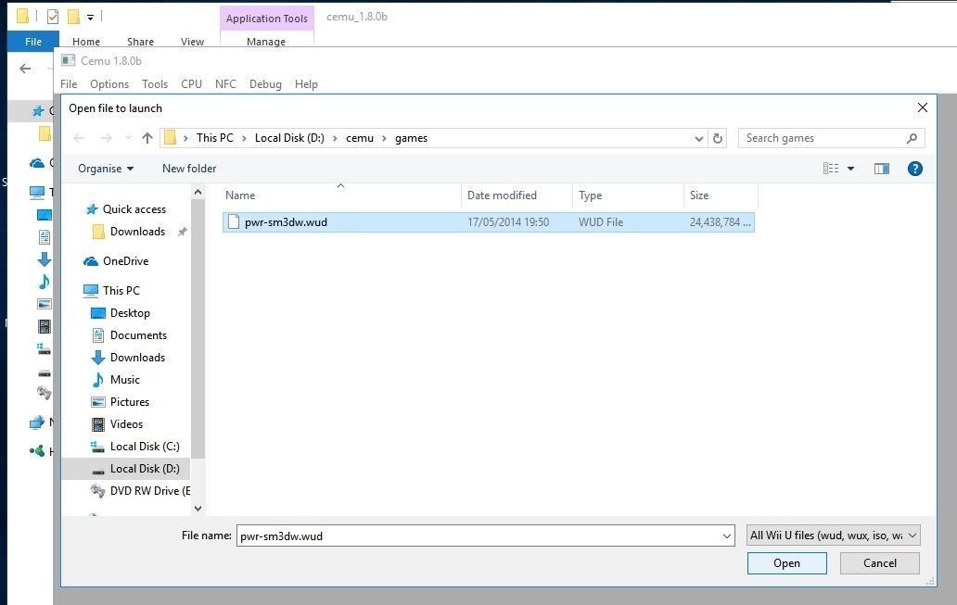Open Cemu's Tools menu
This screenshot has height=605, width=957.
pos(155,84)
